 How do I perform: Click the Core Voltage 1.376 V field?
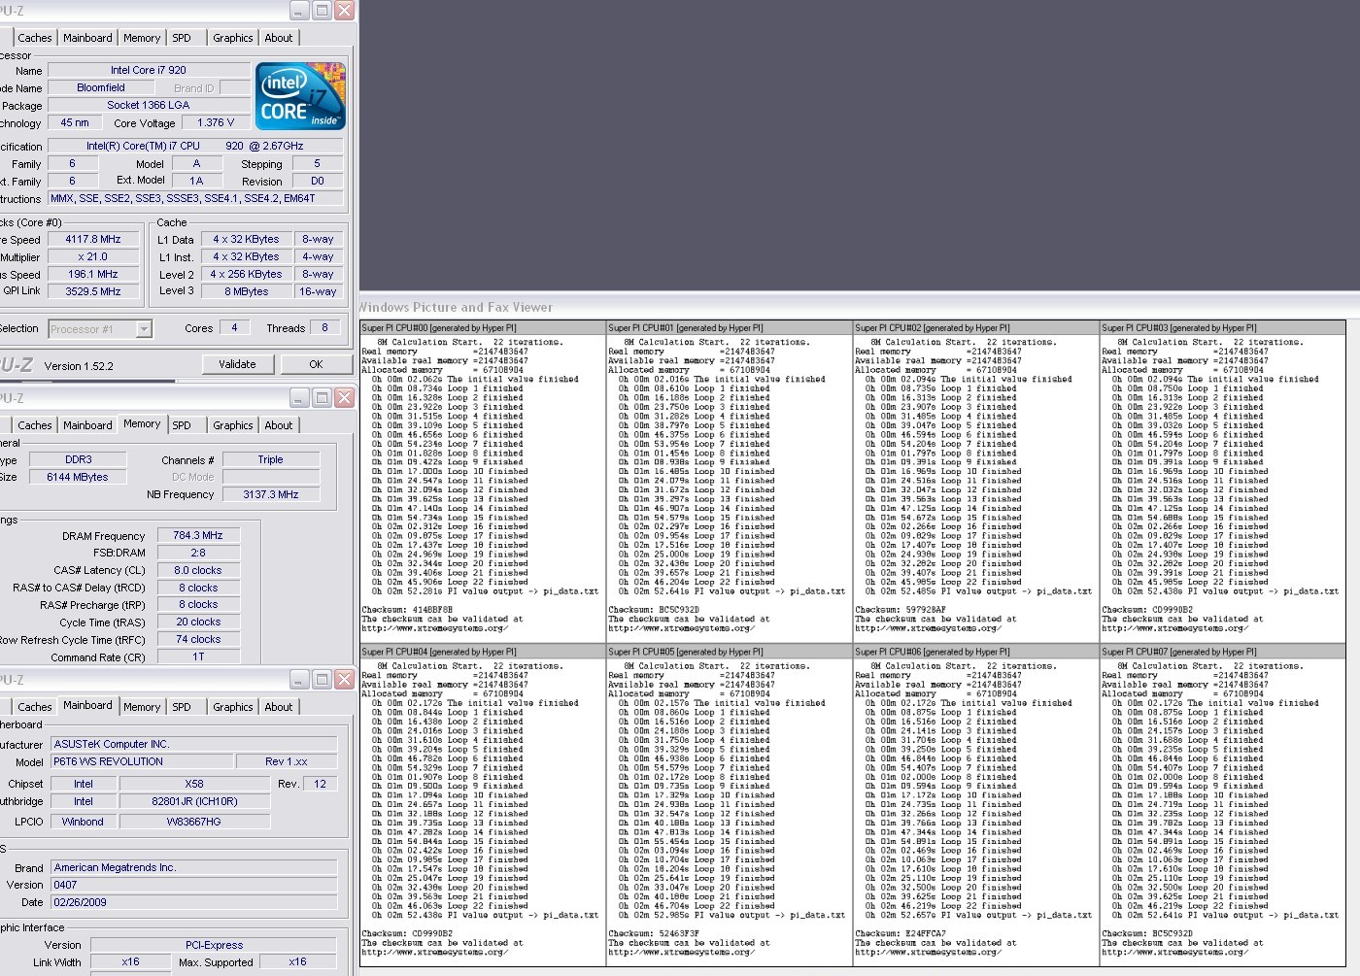(216, 122)
